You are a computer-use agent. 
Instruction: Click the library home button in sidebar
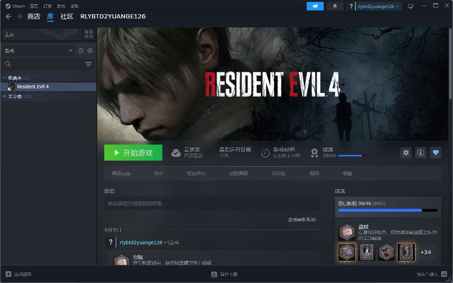[x=42, y=34]
